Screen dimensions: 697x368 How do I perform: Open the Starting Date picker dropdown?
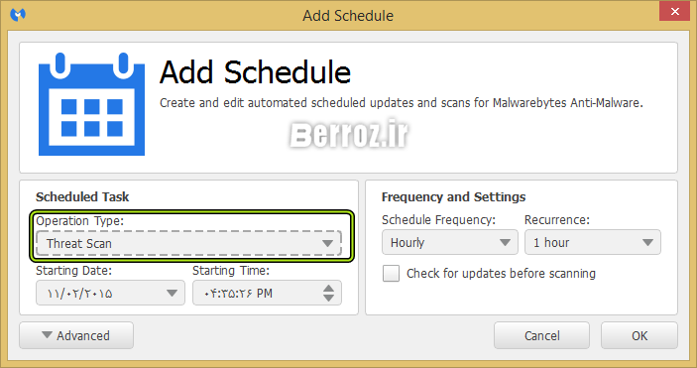click(x=110, y=293)
